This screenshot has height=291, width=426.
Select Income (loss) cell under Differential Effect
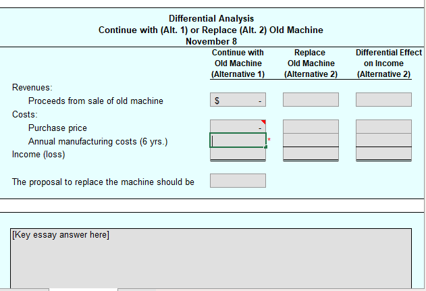[383, 153]
